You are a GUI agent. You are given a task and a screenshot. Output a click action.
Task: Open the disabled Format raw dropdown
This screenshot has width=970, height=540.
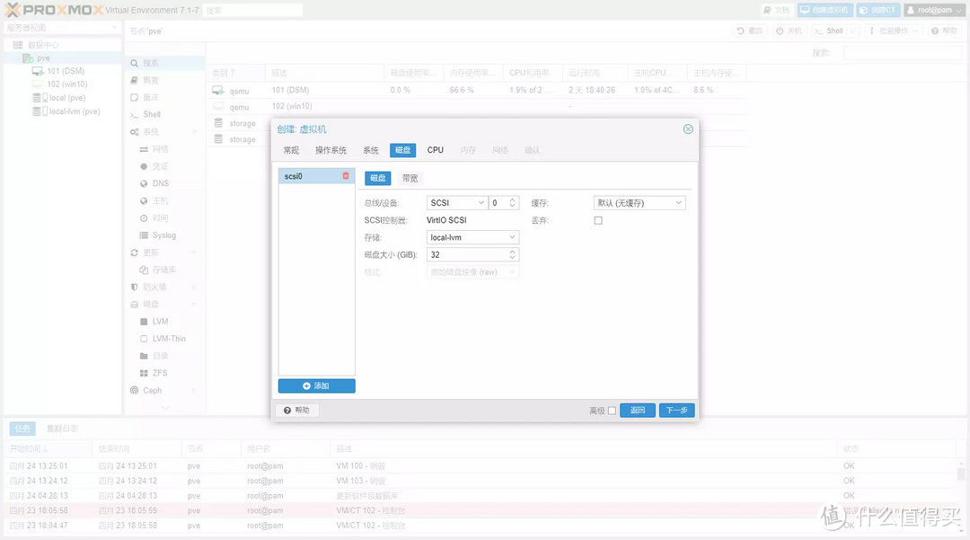pos(472,272)
